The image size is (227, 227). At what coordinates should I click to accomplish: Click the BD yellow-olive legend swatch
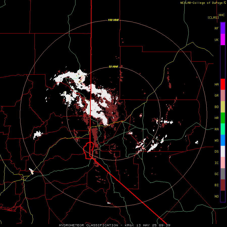(223, 107)
